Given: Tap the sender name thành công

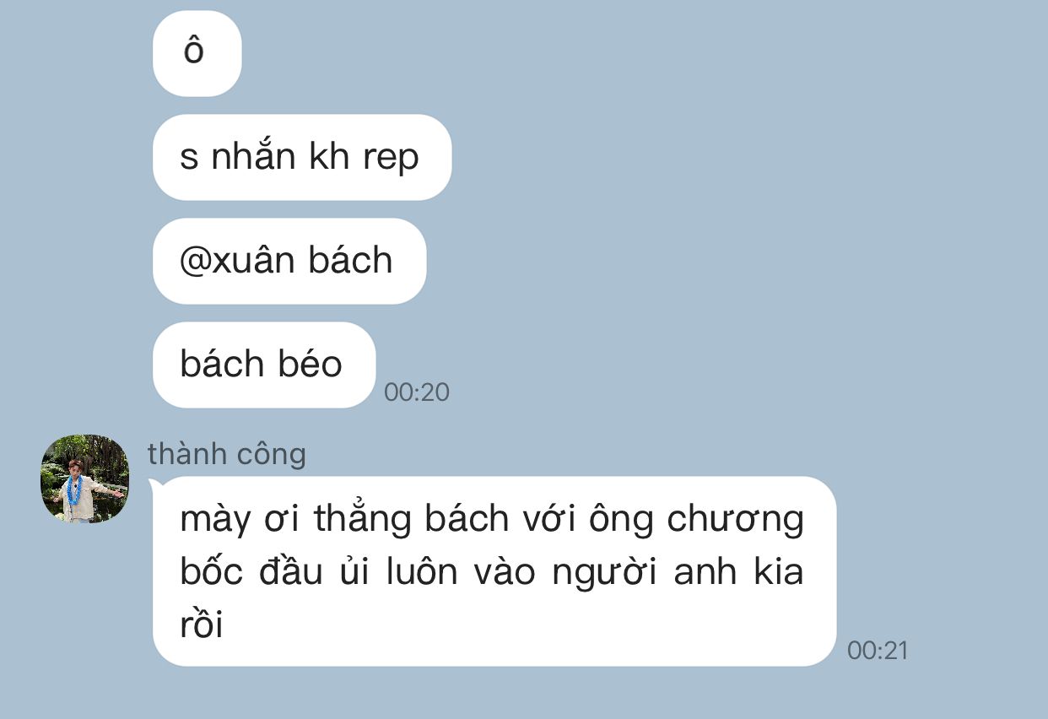Looking at the screenshot, I should click(x=226, y=454).
